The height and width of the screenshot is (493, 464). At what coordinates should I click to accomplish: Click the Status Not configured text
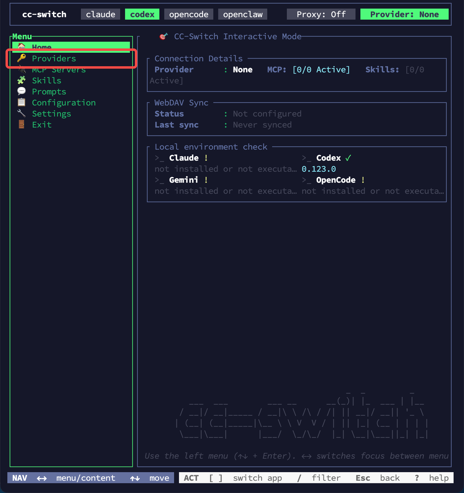(267, 114)
